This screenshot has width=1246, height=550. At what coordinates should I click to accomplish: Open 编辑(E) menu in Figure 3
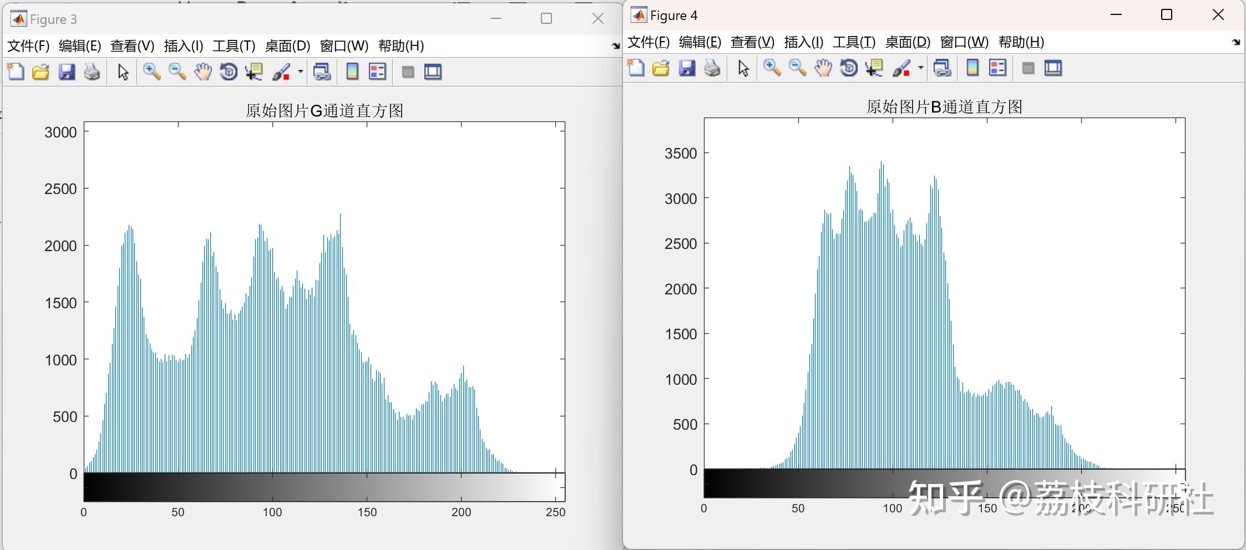click(80, 46)
